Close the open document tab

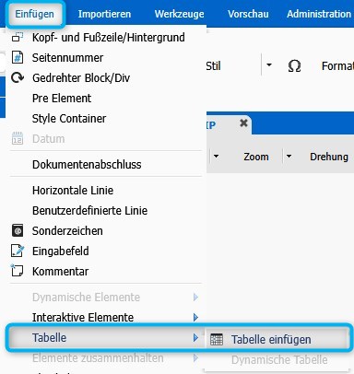(x=243, y=123)
